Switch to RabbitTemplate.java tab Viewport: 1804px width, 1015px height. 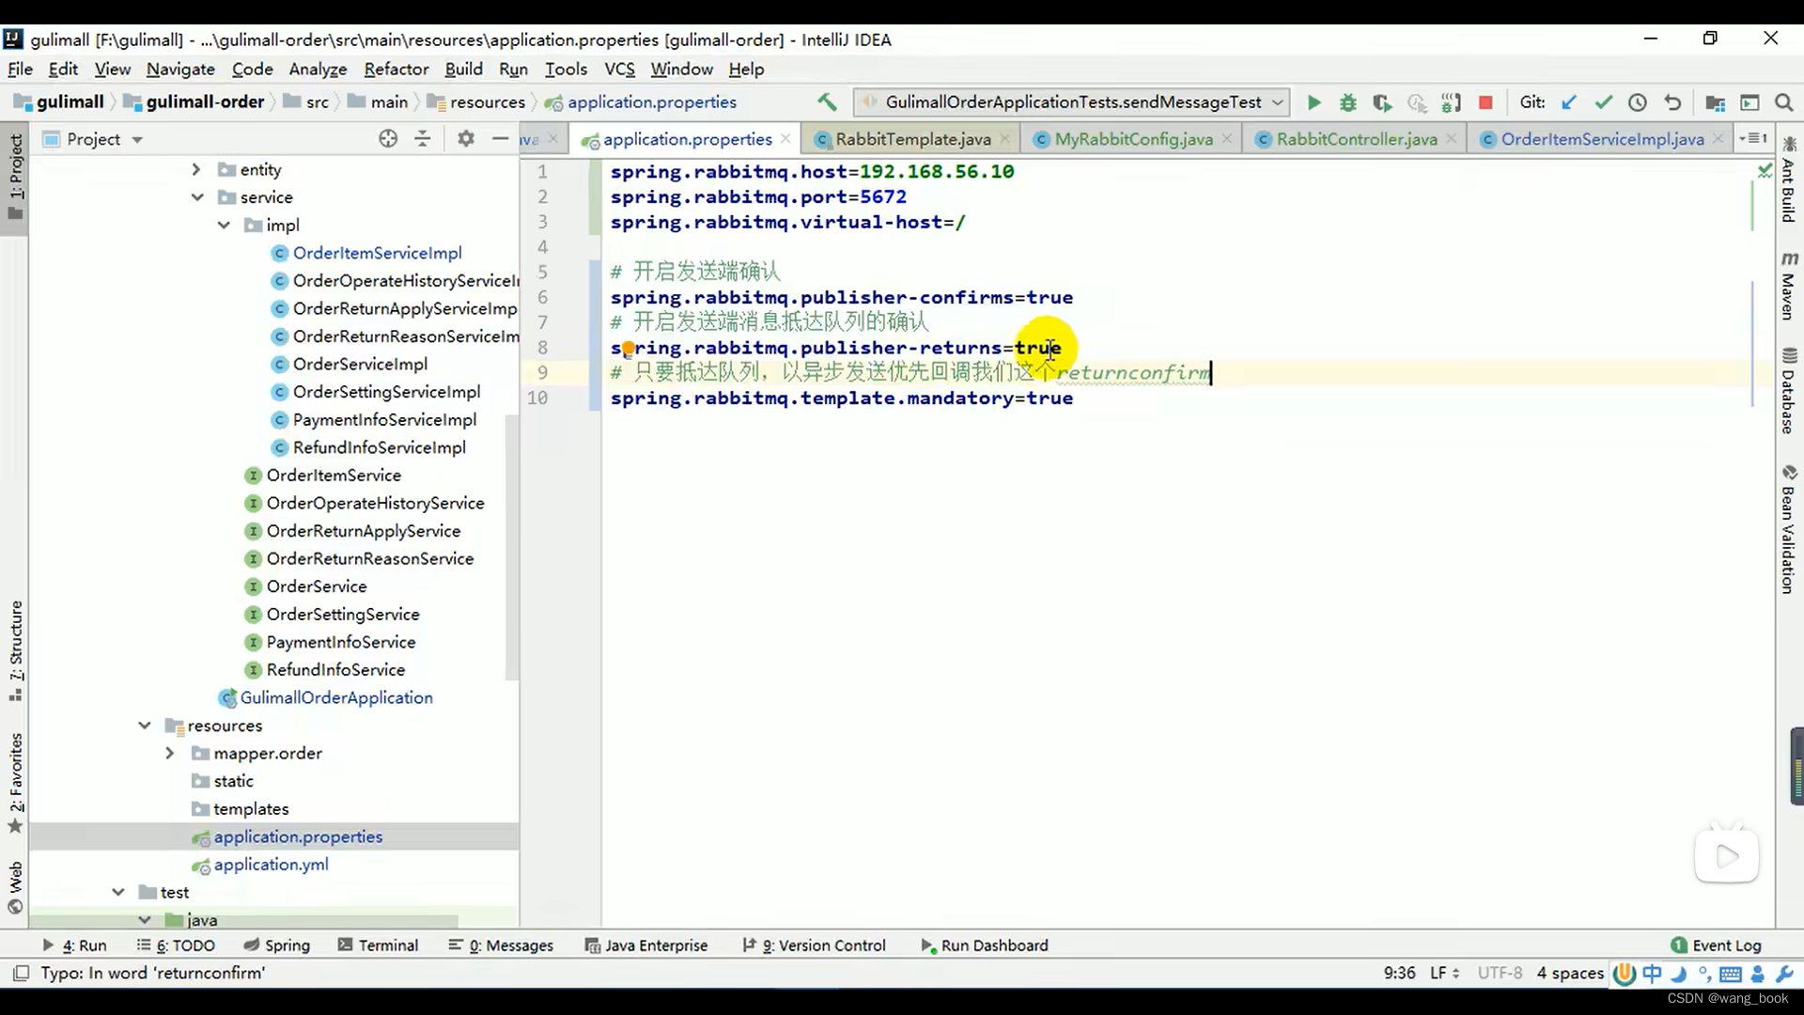pyautogui.click(x=913, y=139)
